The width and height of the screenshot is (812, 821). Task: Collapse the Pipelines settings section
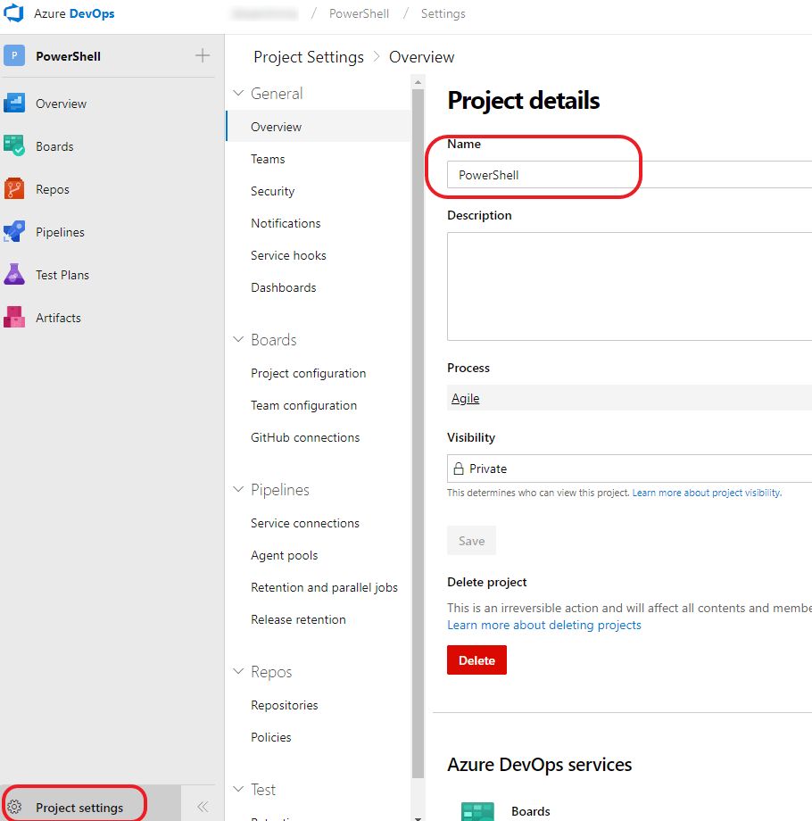click(238, 489)
